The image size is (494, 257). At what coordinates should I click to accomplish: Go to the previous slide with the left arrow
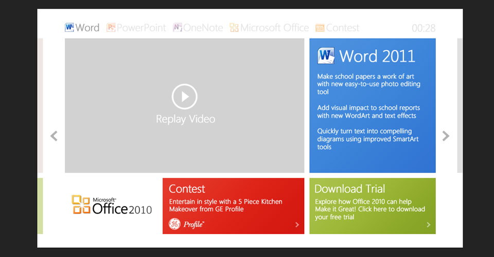click(x=54, y=136)
